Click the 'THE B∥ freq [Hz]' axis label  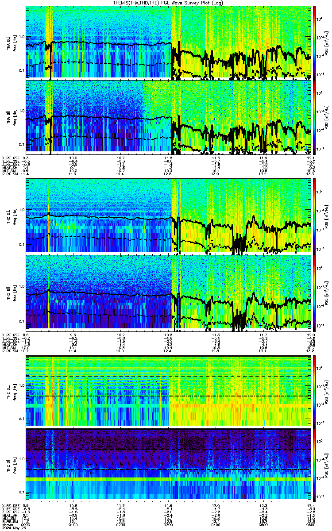tap(11, 465)
